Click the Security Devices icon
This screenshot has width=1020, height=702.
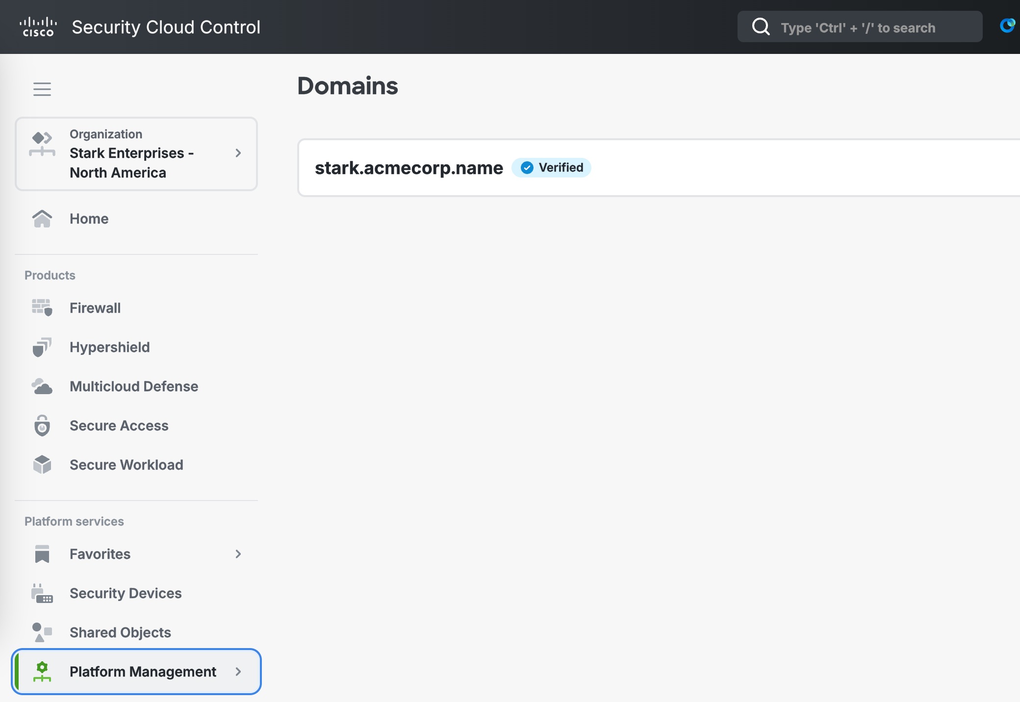[42, 593]
